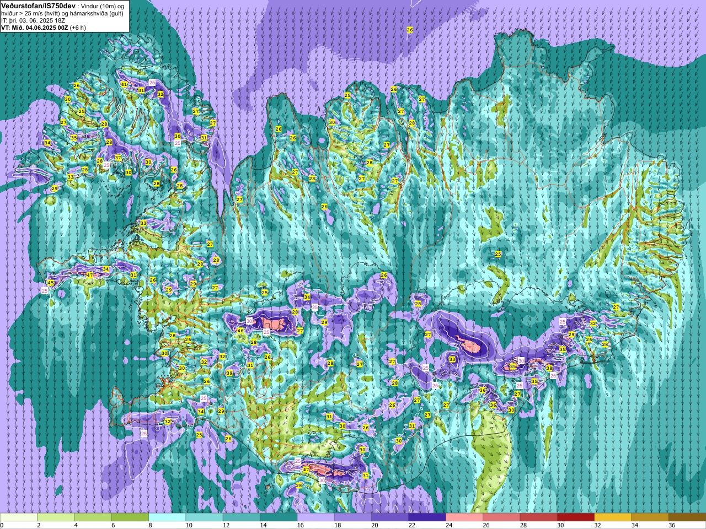Click the VT: Mið. 04.06.2025 00Z line

44,28
